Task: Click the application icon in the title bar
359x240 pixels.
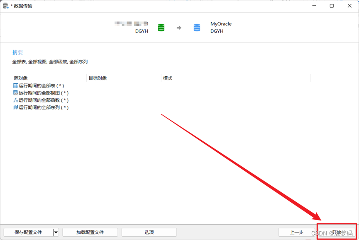Action: point(5,5)
